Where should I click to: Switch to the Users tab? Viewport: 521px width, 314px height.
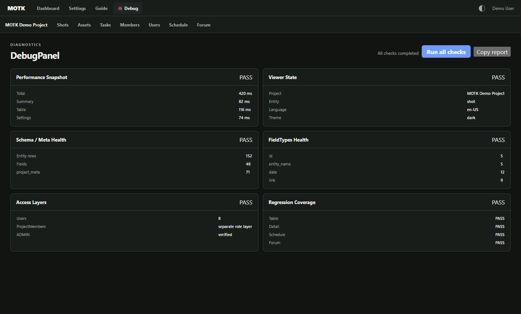coord(154,25)
